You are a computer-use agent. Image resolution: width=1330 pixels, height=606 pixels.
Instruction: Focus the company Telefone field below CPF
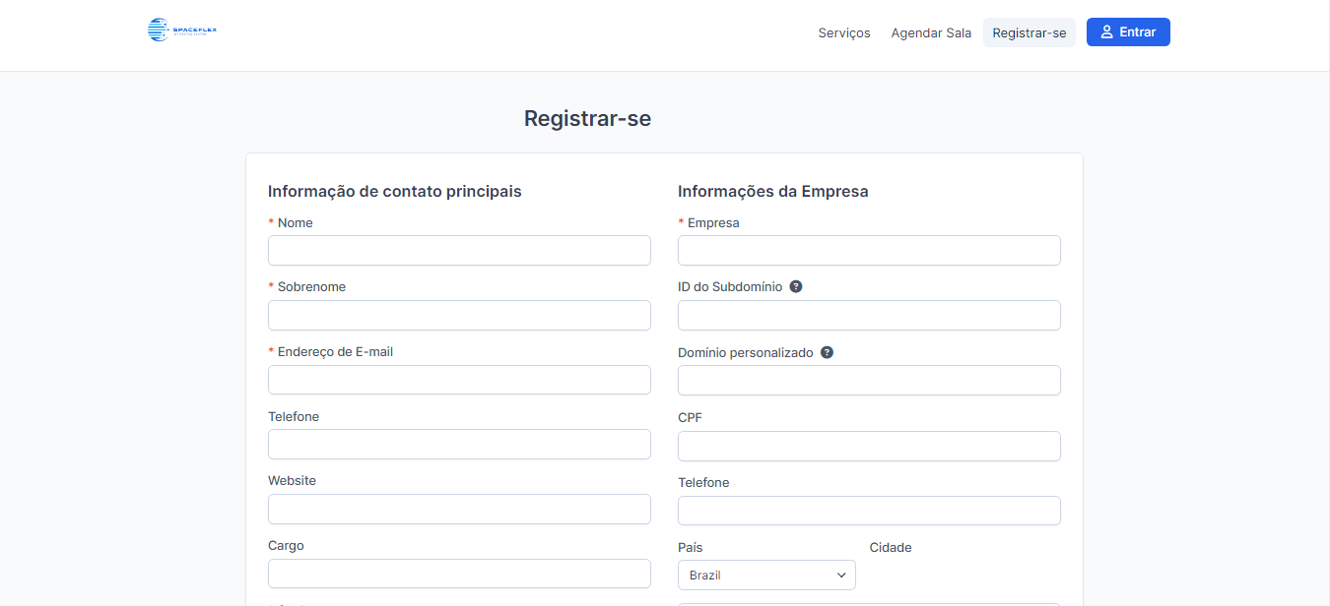click(869, 512)
